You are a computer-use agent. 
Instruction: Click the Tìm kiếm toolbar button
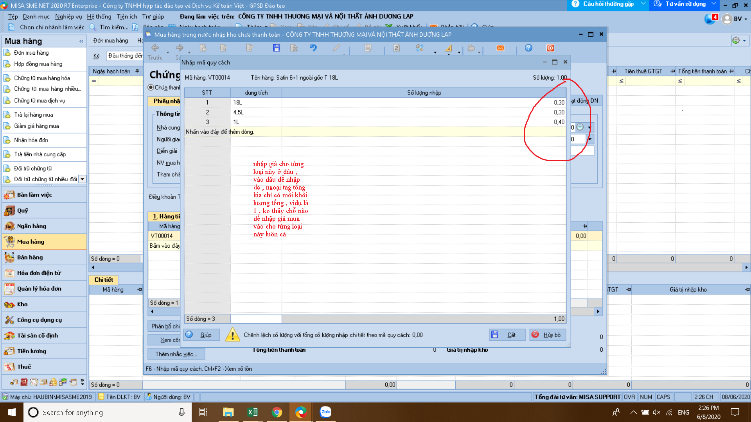tap(109, 27)
